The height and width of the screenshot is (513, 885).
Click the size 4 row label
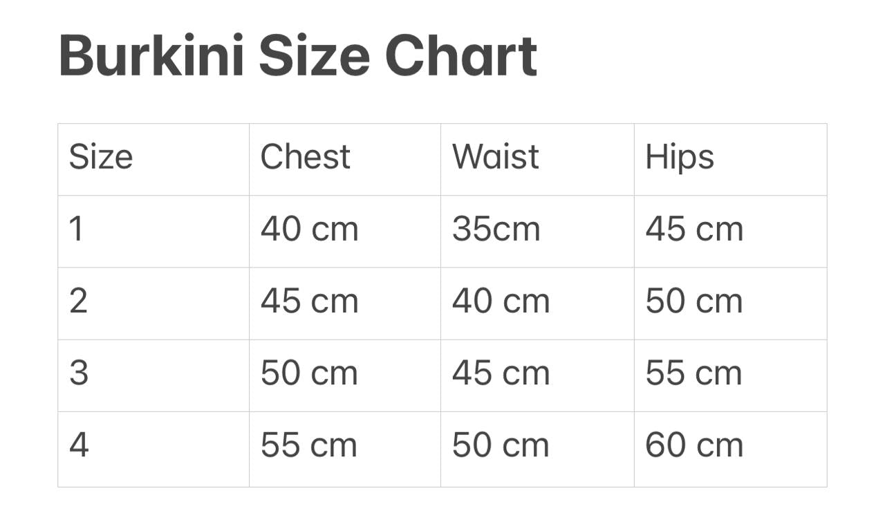tap(153, 449)
